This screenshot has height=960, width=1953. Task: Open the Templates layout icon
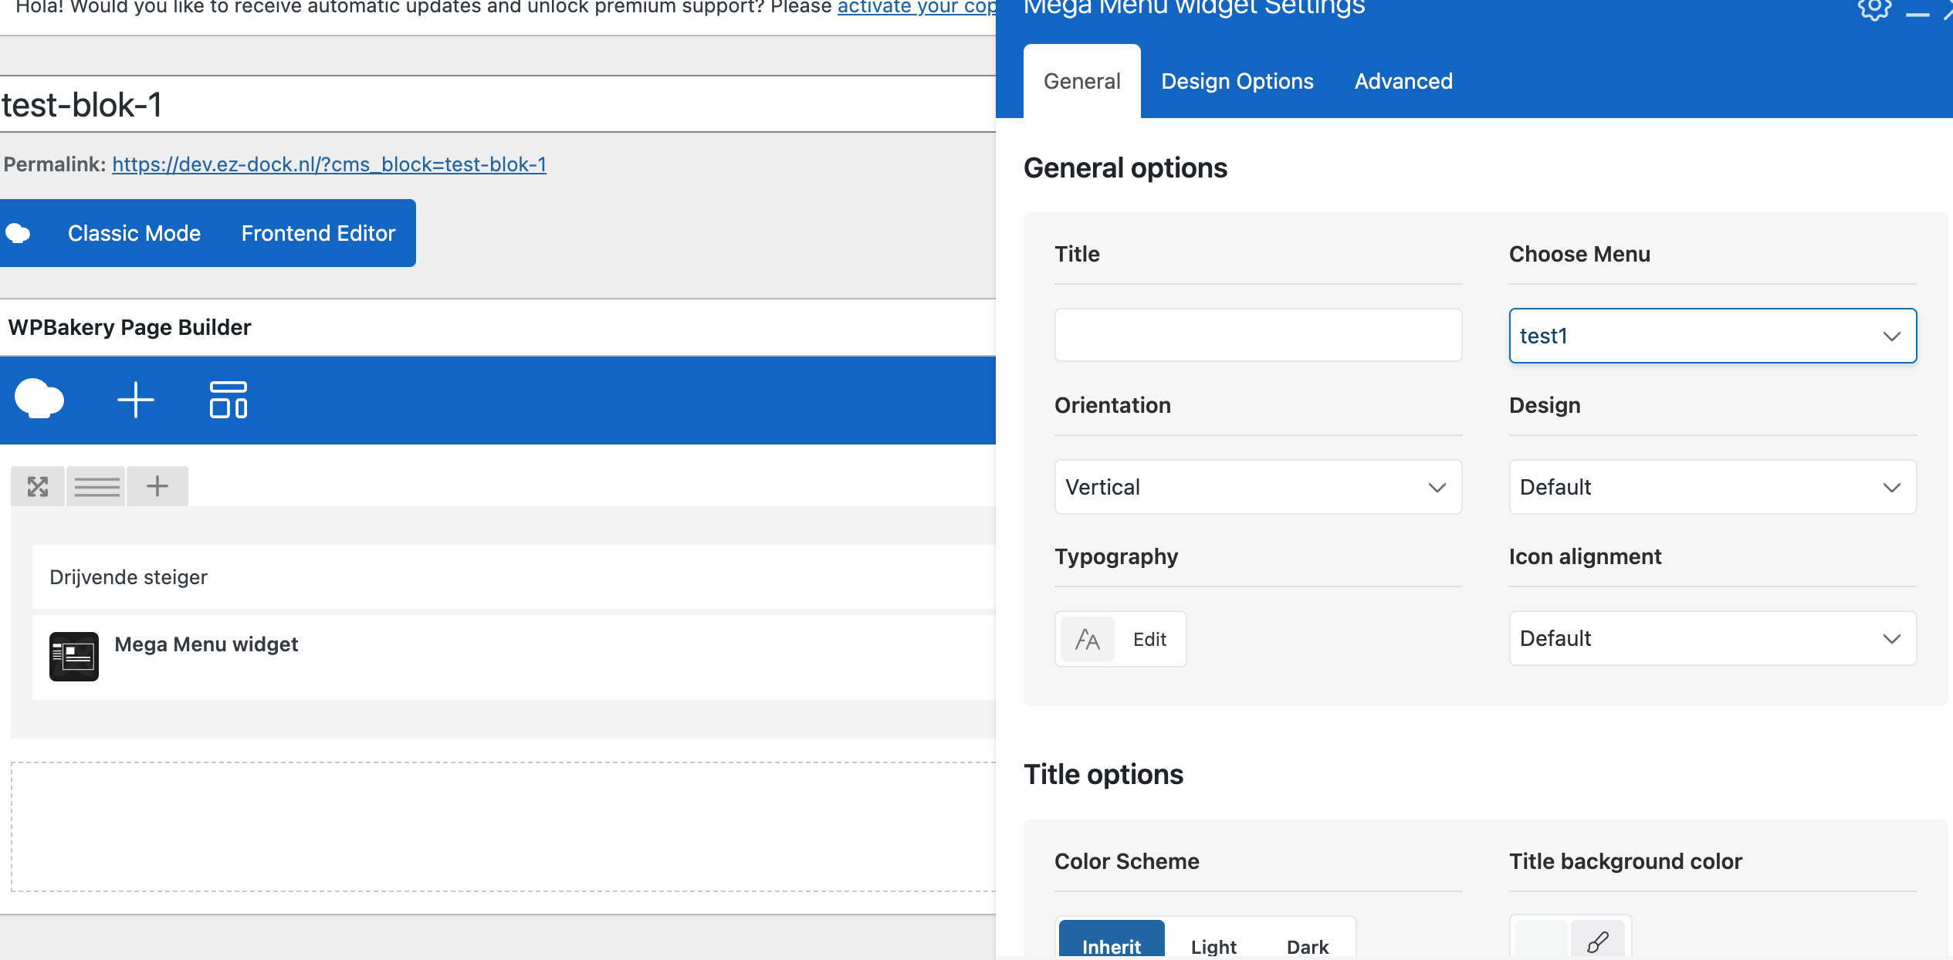(228, 400)
